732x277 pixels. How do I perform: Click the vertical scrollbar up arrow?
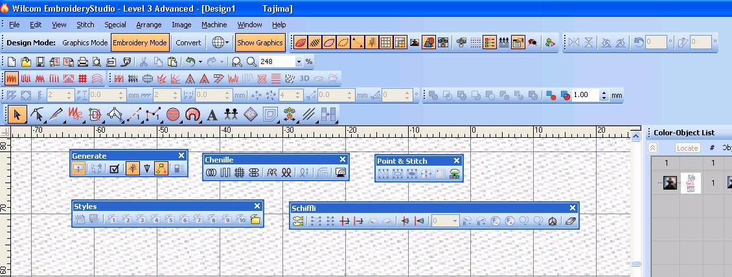[635, 136]
